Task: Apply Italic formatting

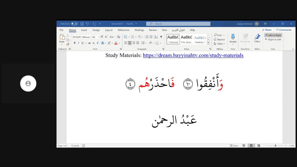Action: (78, 43)
